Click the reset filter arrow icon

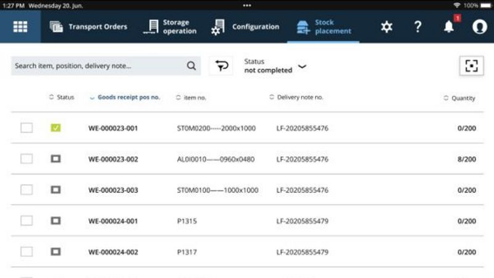tap(221, 66)
